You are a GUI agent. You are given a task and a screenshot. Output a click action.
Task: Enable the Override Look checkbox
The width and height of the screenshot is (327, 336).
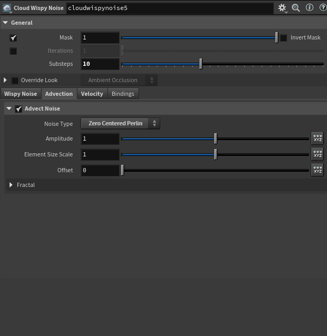tap(15, 81)
